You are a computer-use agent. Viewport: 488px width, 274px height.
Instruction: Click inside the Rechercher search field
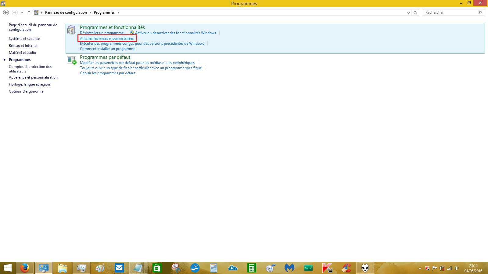(450, 12)
